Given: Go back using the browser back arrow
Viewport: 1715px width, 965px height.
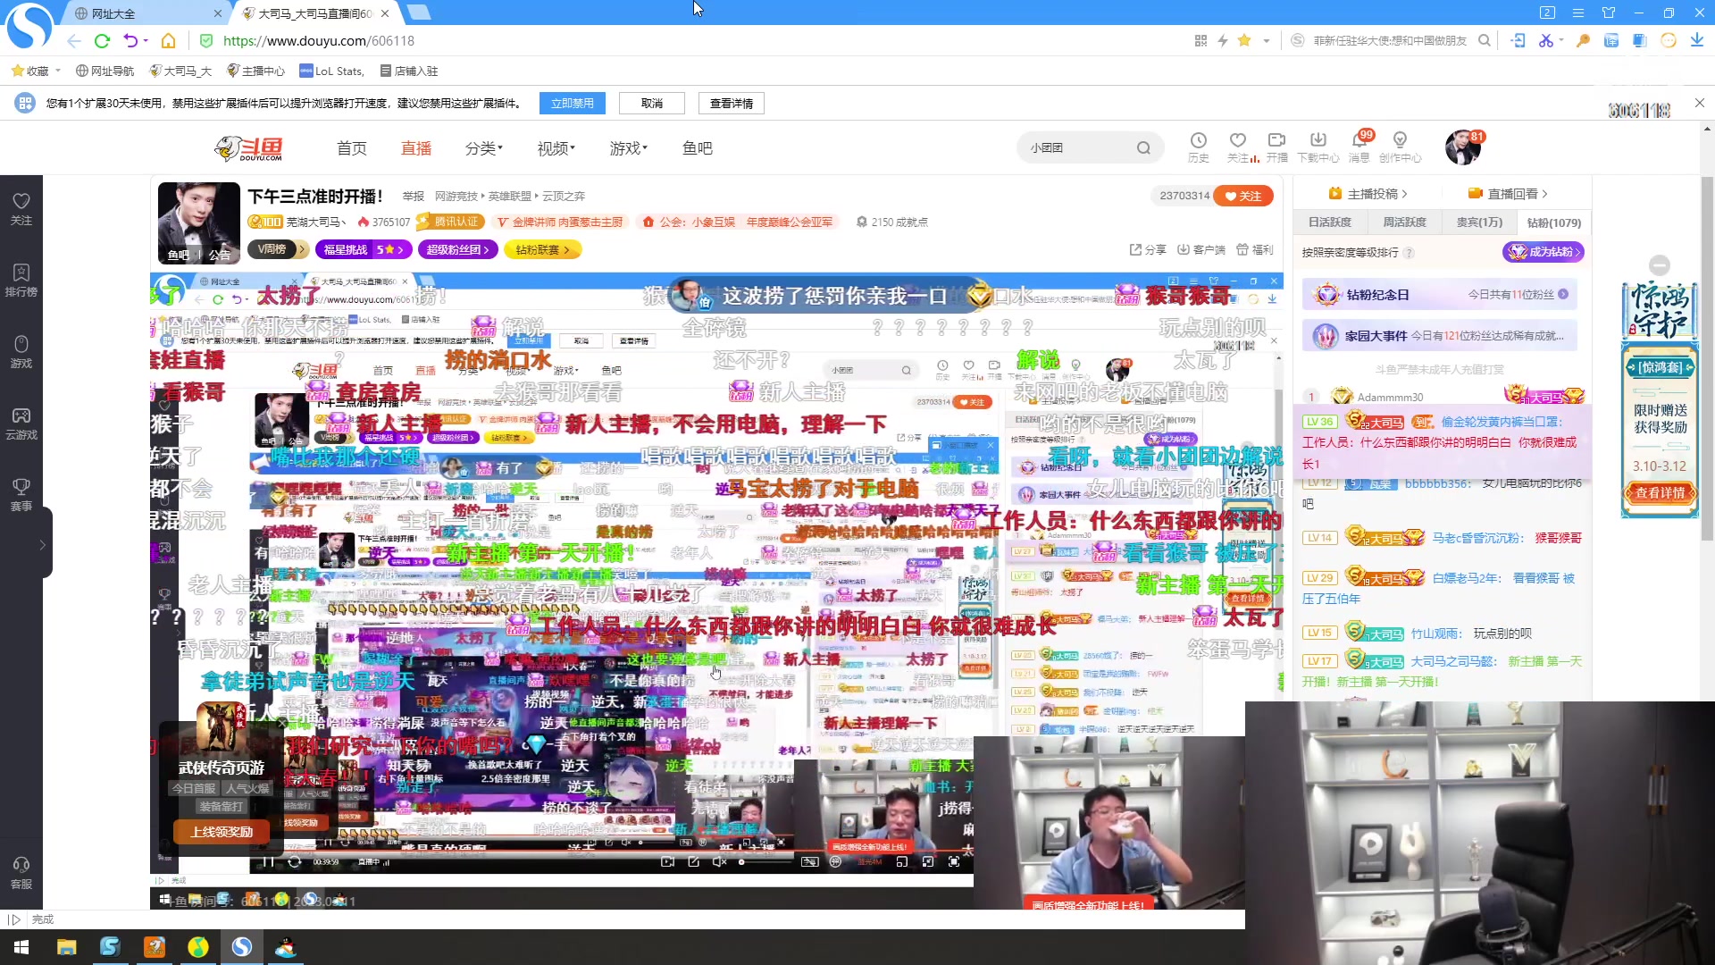Looking at the screenshot, I should click(74, 41).
